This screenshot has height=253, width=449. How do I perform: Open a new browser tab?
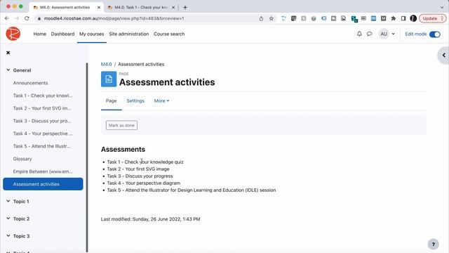185,8
